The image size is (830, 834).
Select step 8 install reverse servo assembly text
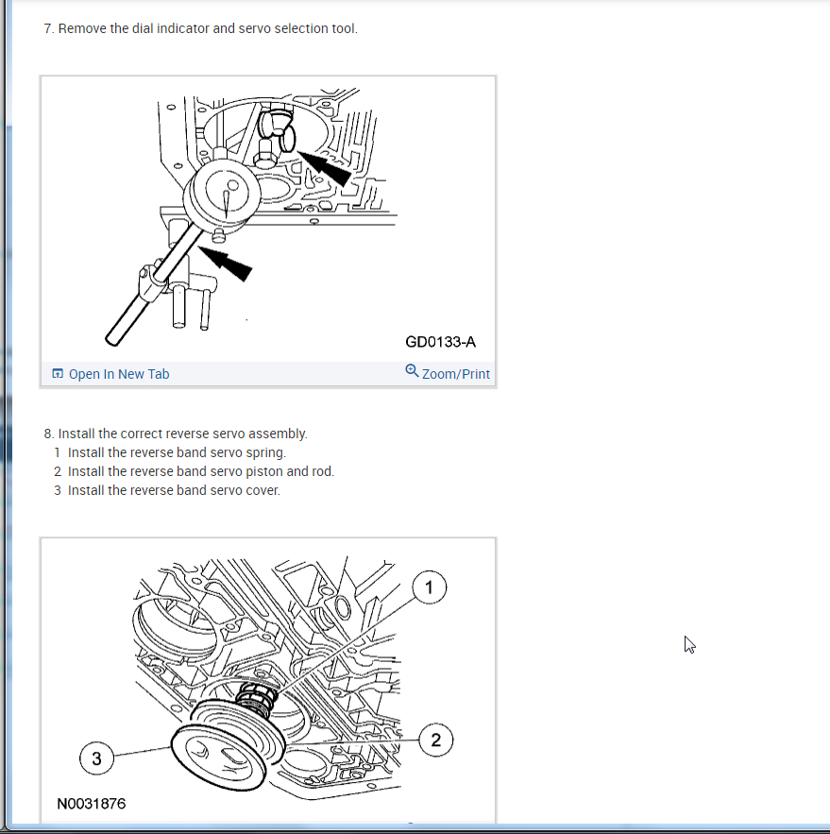coord(176,434)
